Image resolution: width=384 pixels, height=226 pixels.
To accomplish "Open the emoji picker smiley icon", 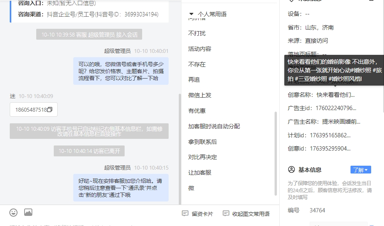I will tap(14, 212).
